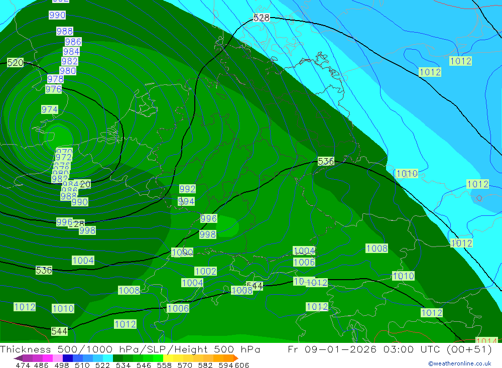Click the 974 isobar label
Image resolution: width=502 pixels, height=368 pixels.
(x=50, y=109)
